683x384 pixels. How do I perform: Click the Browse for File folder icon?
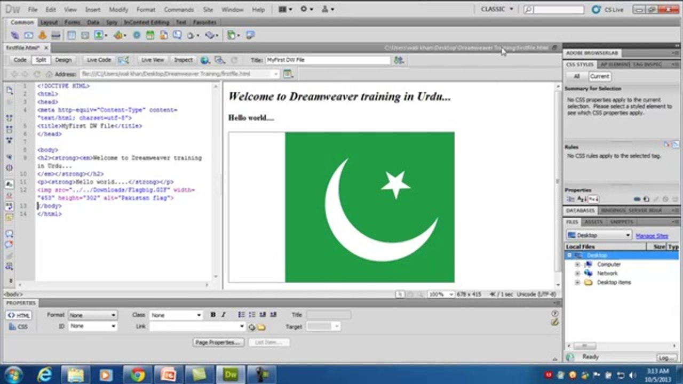pos(261,327)
